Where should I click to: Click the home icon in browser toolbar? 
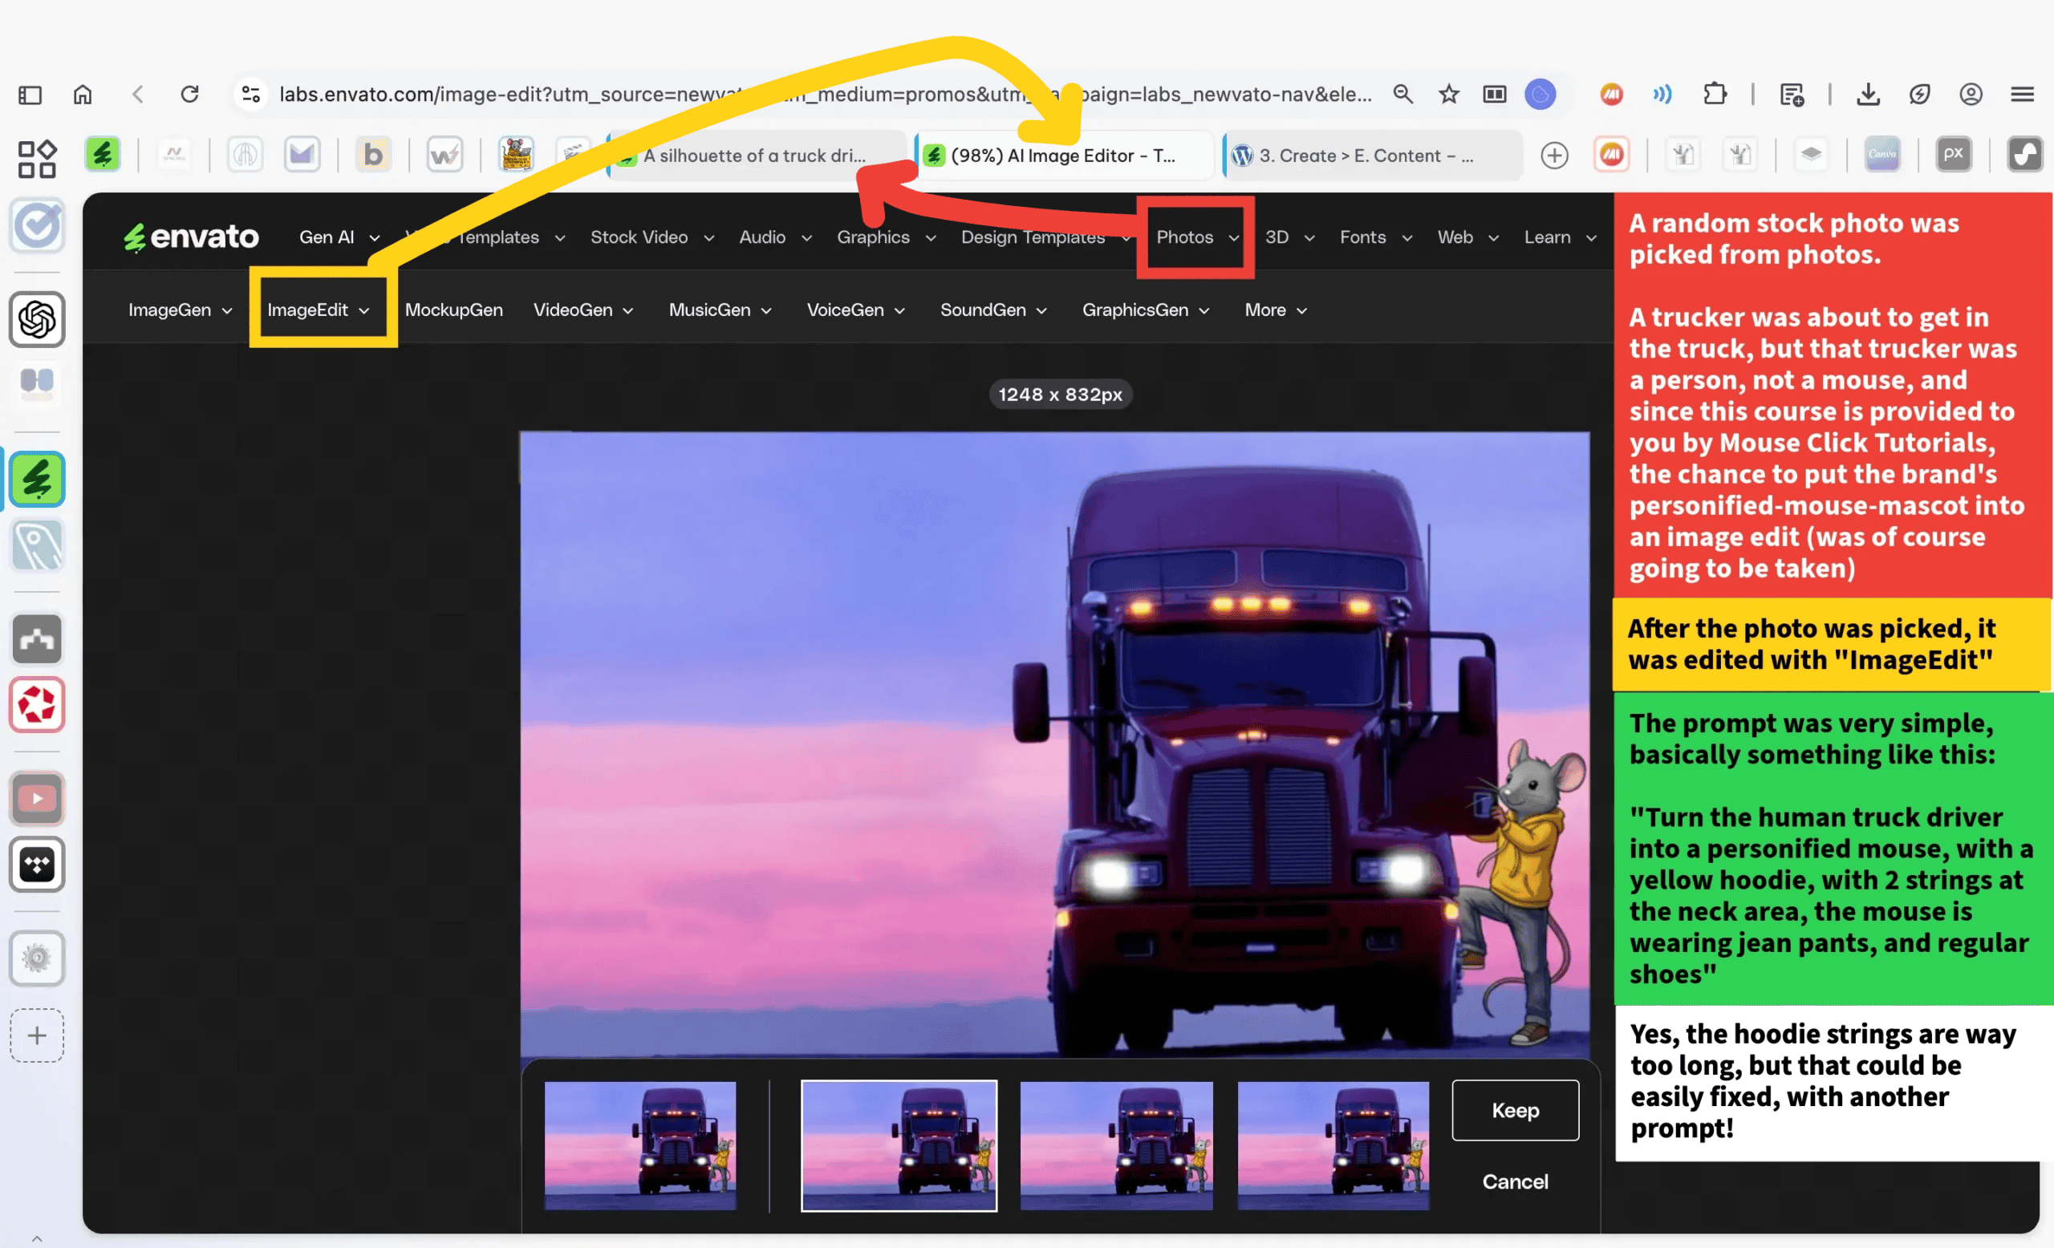click(83, 94)
